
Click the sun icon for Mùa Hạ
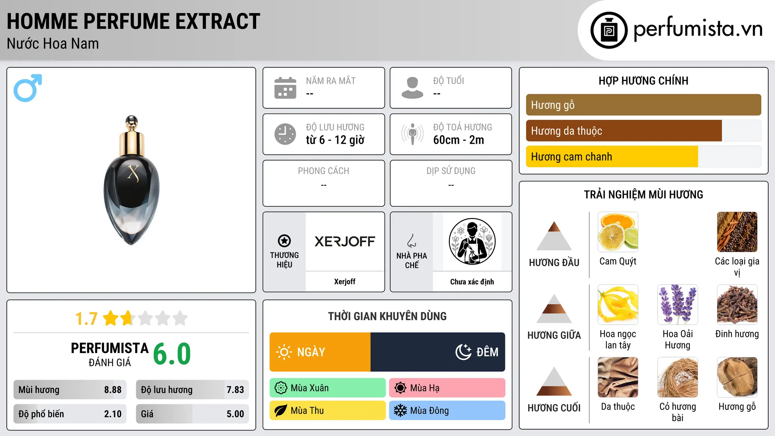point(400,388)
